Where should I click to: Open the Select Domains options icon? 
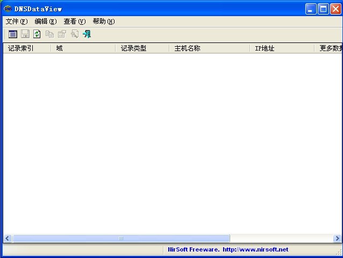coord(13,34)
